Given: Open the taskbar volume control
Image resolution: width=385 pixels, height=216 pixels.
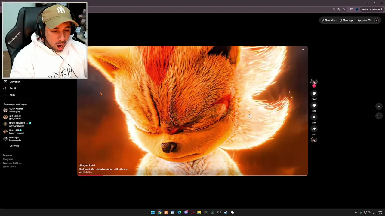Looking at the screenshot, I should (369, 212).
